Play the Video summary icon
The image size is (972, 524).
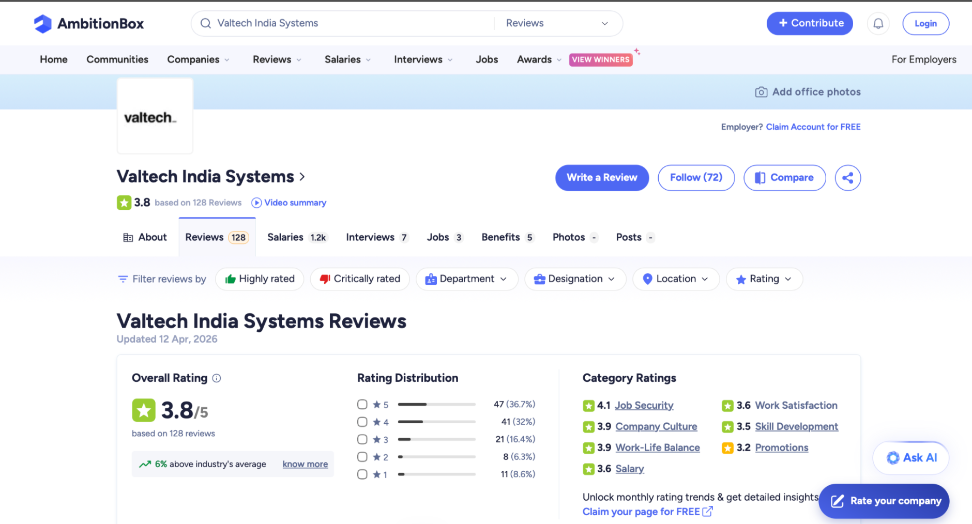click(256, 203)
